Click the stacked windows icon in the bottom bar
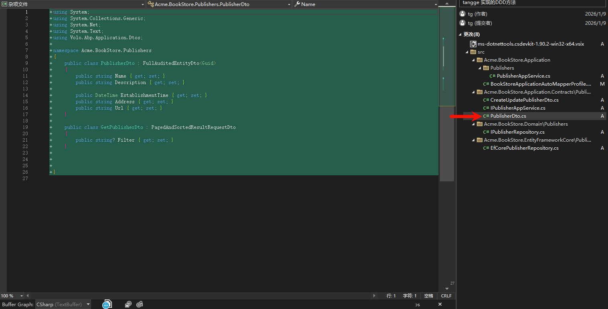This screenshot has width=608, height=309. [128, 304]
